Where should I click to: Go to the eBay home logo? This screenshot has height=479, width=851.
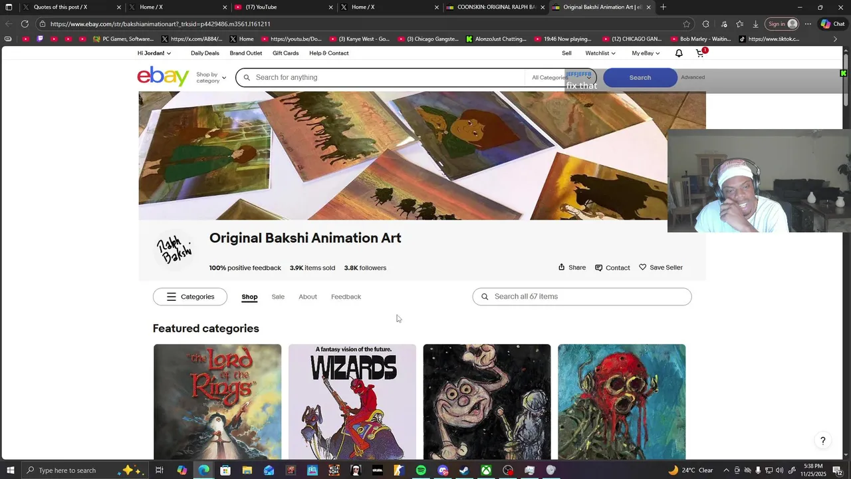point(163,77)
